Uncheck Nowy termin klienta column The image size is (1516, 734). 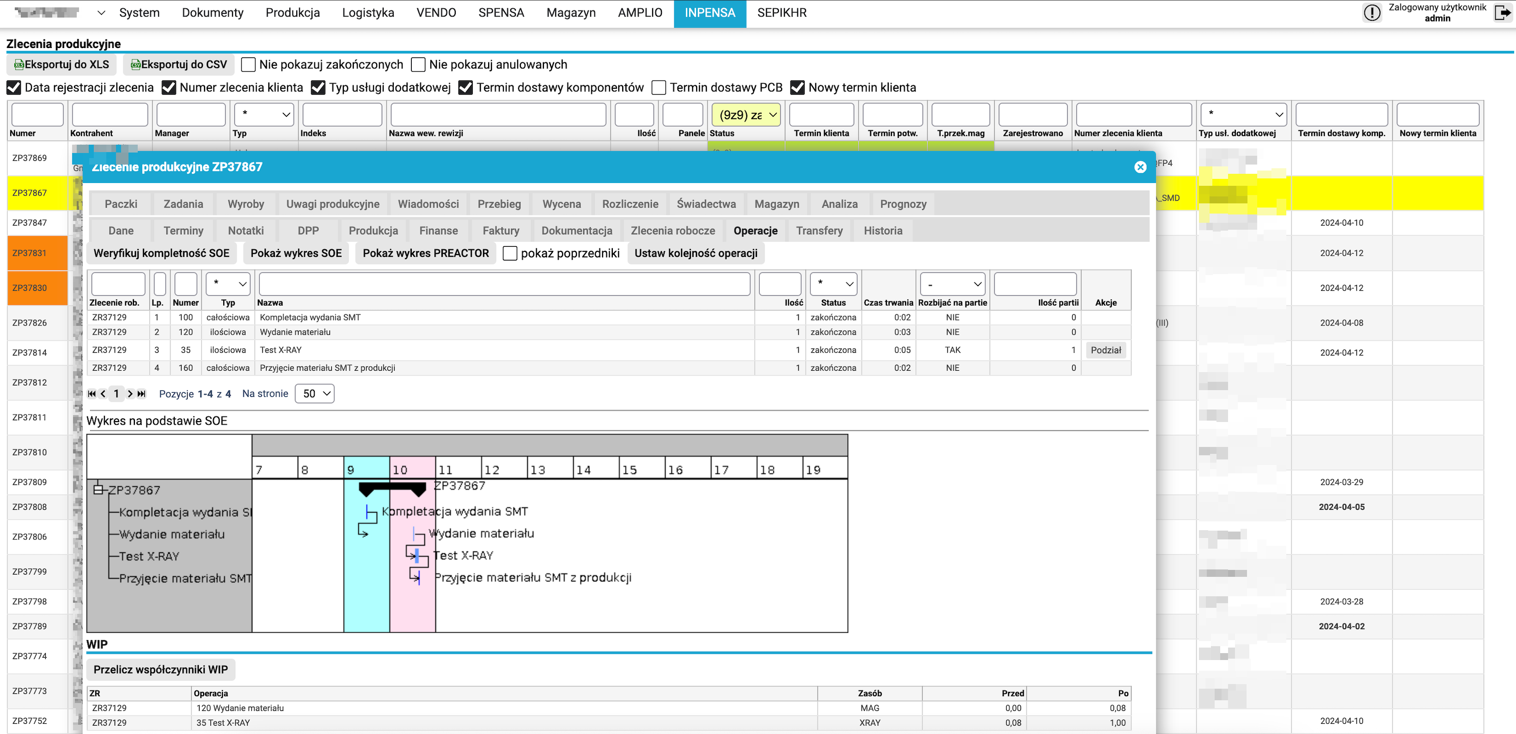(797, 88)
